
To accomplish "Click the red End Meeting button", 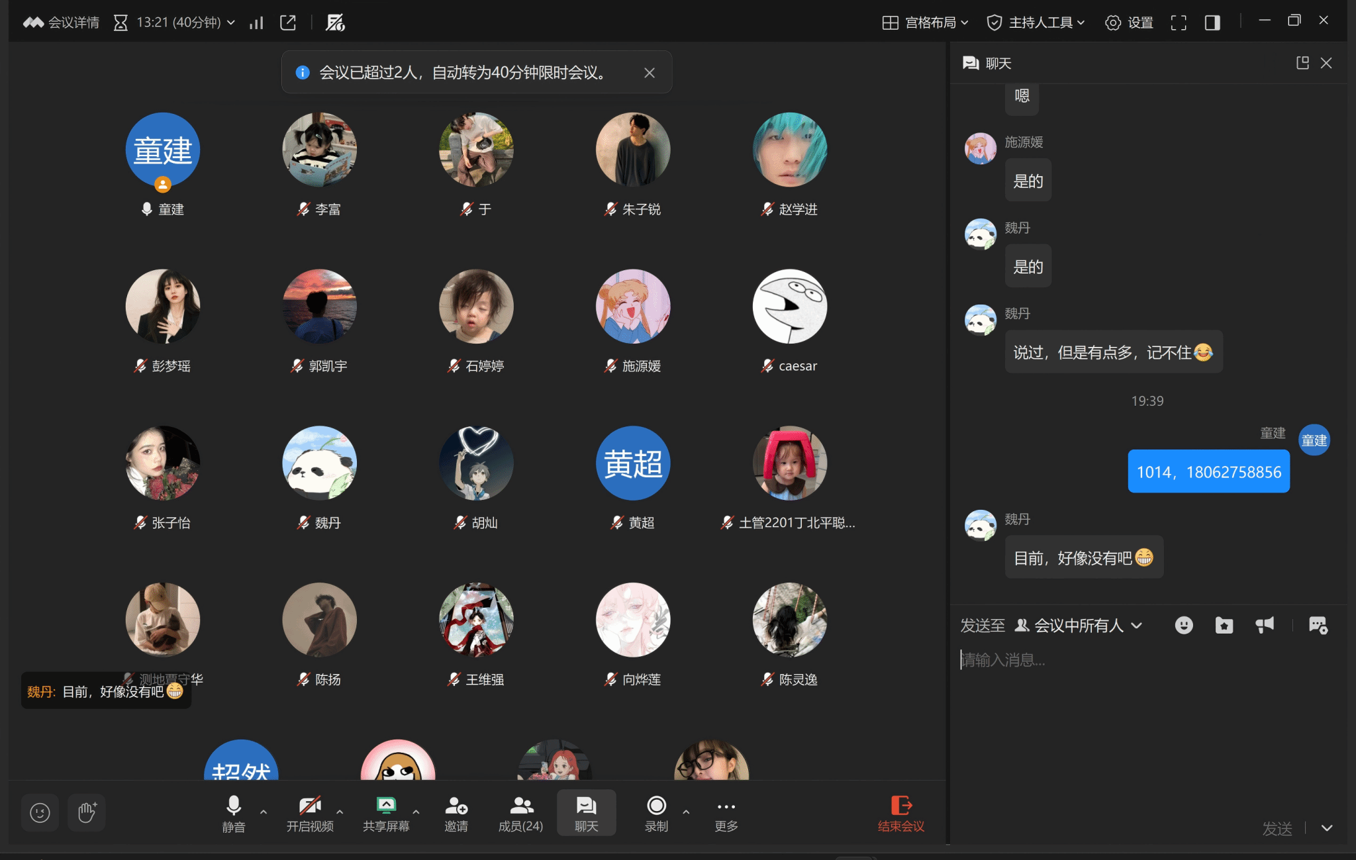I will coord(900,813).
